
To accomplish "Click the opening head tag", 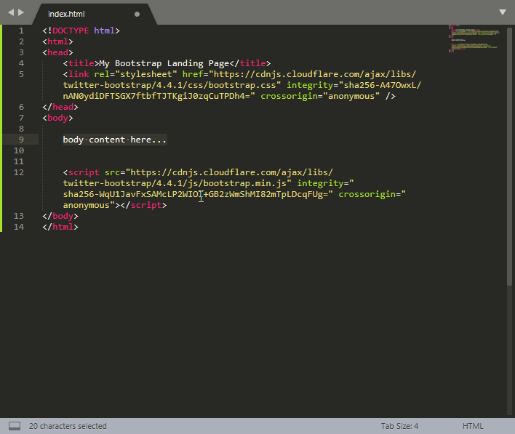I will coord(57,52).
